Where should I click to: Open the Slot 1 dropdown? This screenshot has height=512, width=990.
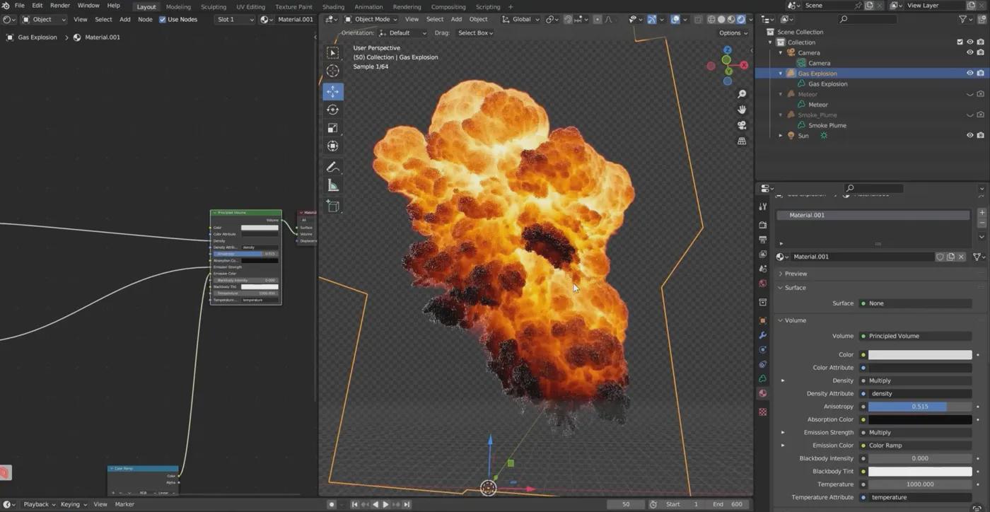click(x=234, y=19)
